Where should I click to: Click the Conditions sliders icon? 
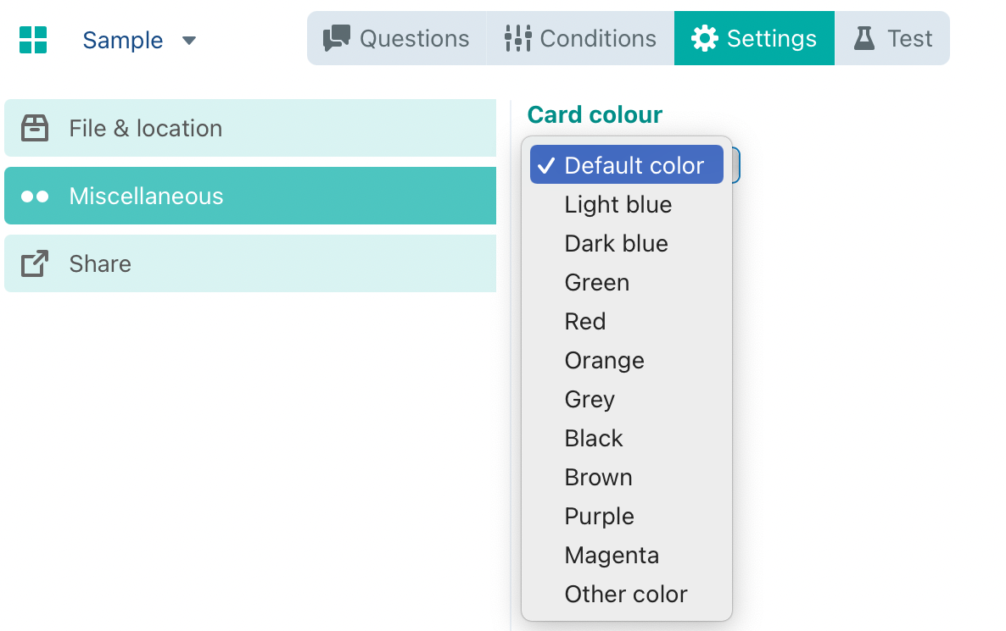tap(517, 38)
